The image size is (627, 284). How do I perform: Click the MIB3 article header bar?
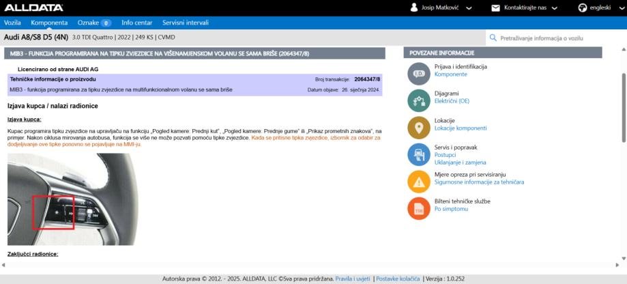194,53
